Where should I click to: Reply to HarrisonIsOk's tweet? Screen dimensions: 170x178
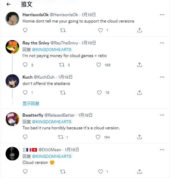coord(25,30)
